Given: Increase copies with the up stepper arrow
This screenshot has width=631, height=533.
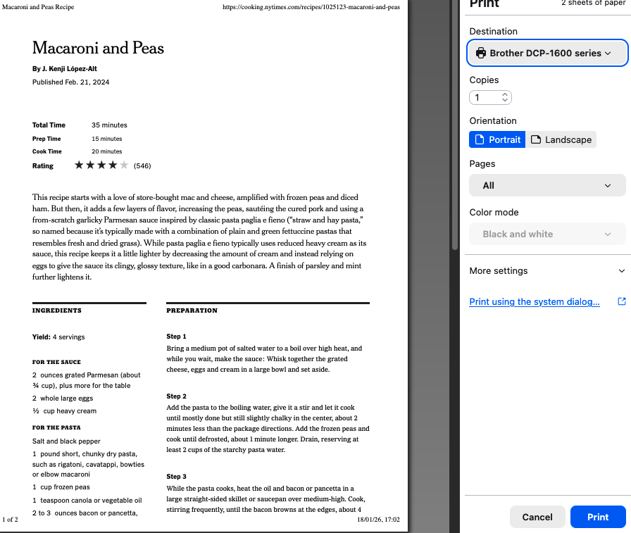Looking at the screenshot, I should click(505, 94).
